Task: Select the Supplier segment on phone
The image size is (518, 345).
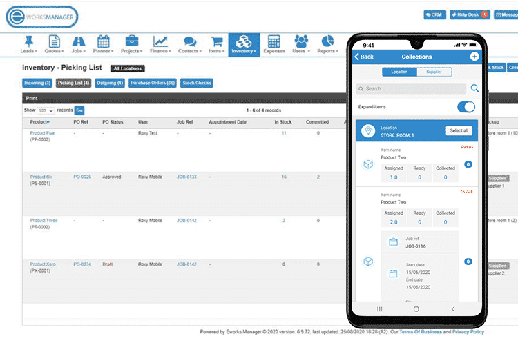Action: click(434, 72)
